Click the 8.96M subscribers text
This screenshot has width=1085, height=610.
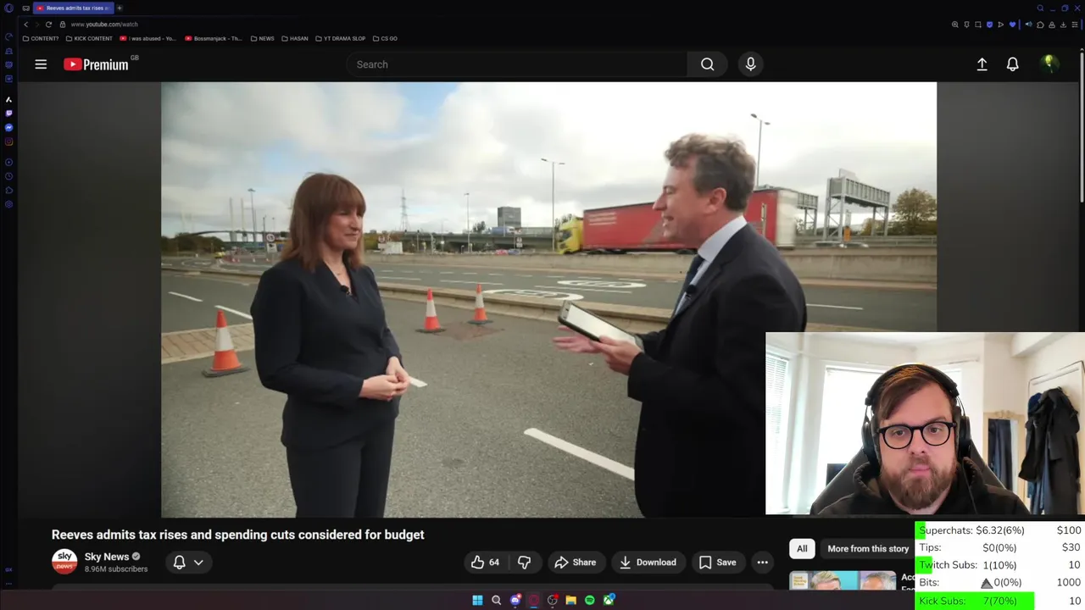116,569
